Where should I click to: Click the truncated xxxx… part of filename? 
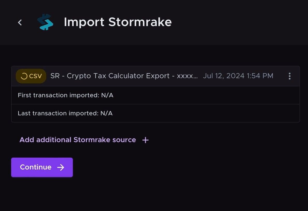(x=187, y=76)
